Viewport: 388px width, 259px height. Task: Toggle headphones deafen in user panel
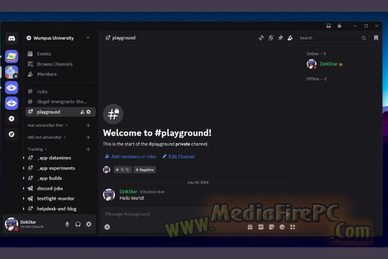coord(78,224)
